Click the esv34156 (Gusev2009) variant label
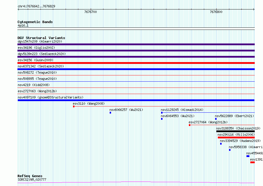This screenshot has width=263, height=186. click(35, 60)
